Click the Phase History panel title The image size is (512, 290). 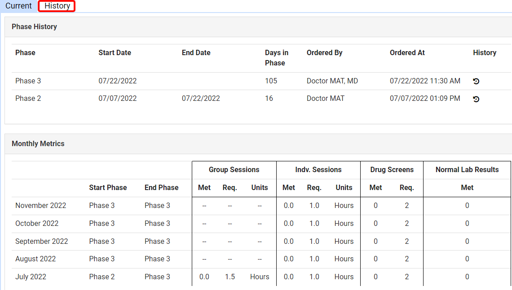(34, 27)
